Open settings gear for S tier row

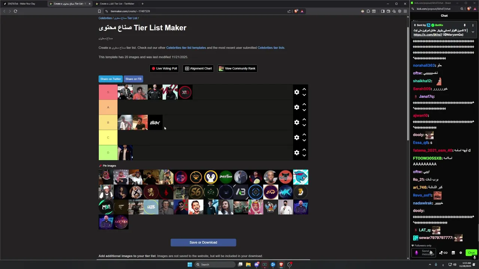pos(297,92)
